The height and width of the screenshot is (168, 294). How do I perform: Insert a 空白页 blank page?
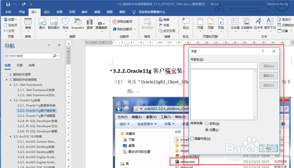(11, 25)
